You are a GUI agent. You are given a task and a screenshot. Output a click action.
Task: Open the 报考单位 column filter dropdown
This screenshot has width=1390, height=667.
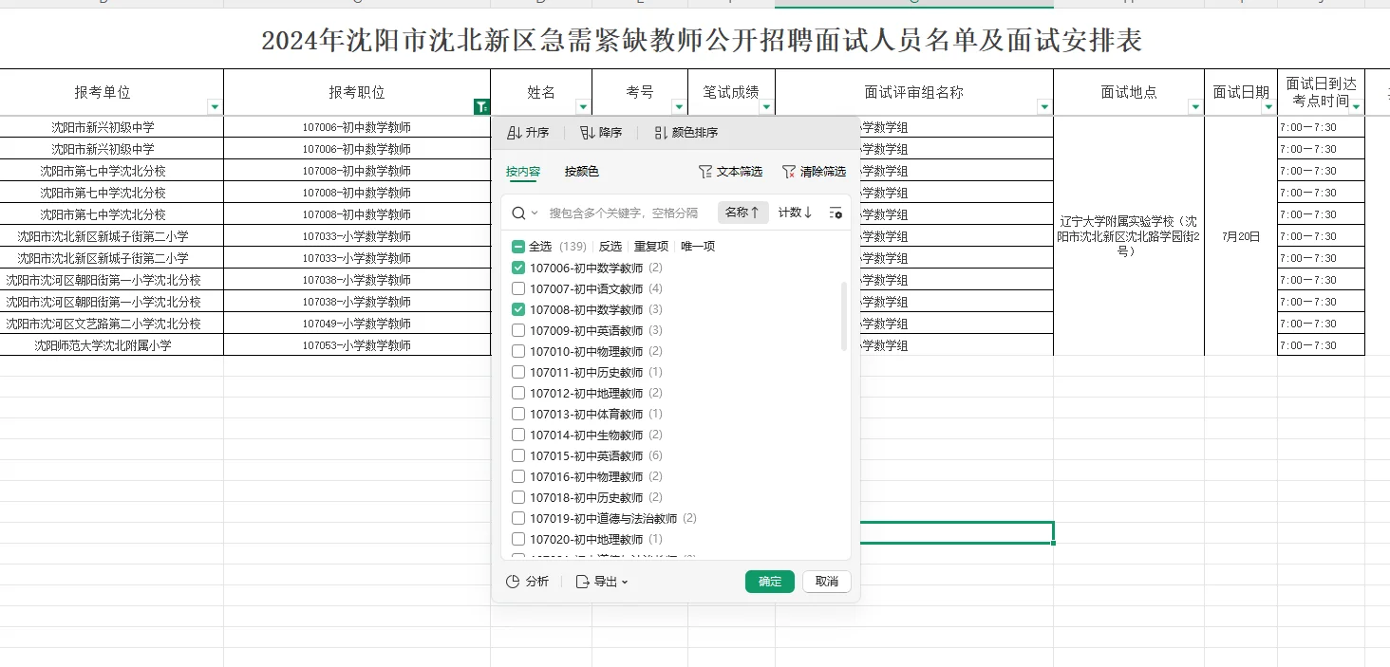(x=215, y=107)
